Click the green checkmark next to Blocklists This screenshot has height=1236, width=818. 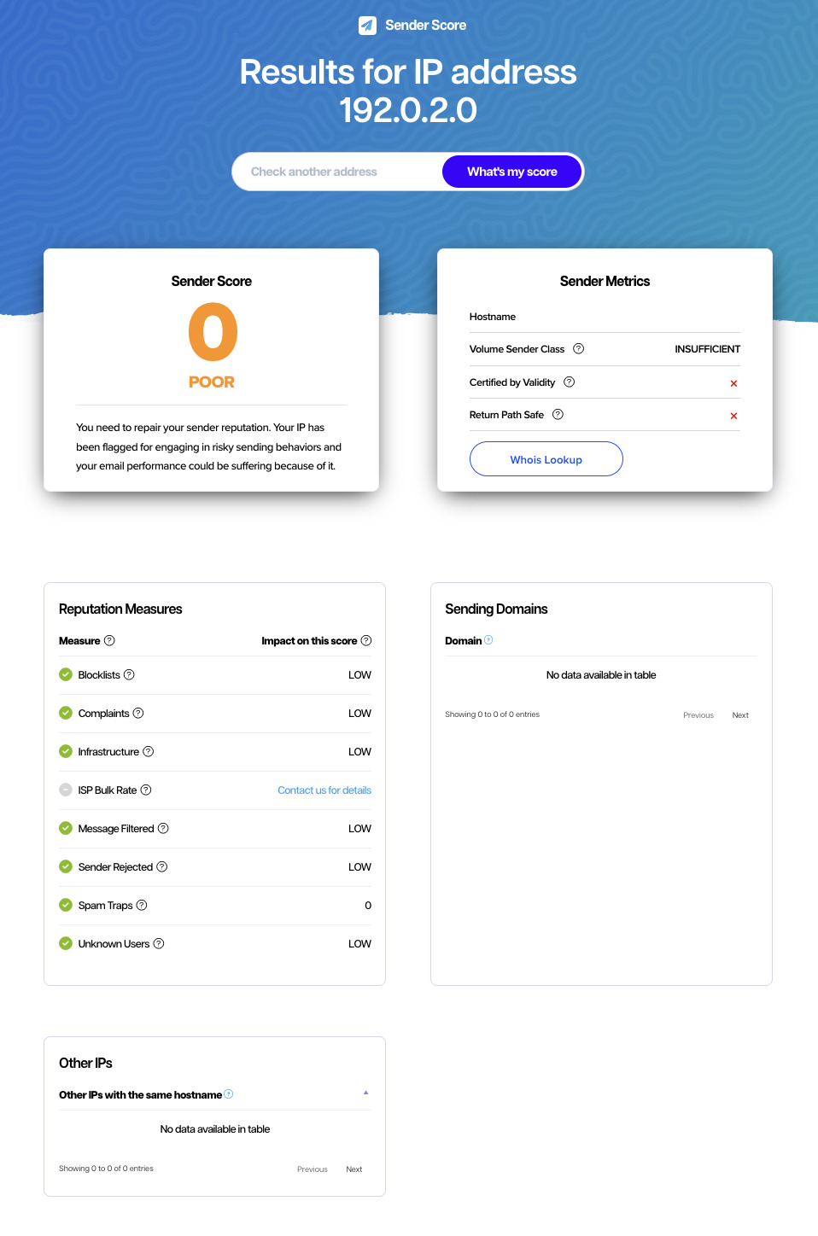pos(66,674)
